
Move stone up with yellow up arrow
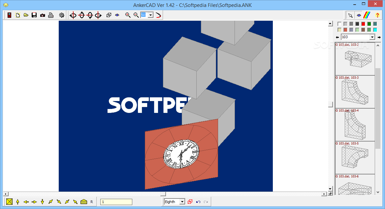coord(18,202)
